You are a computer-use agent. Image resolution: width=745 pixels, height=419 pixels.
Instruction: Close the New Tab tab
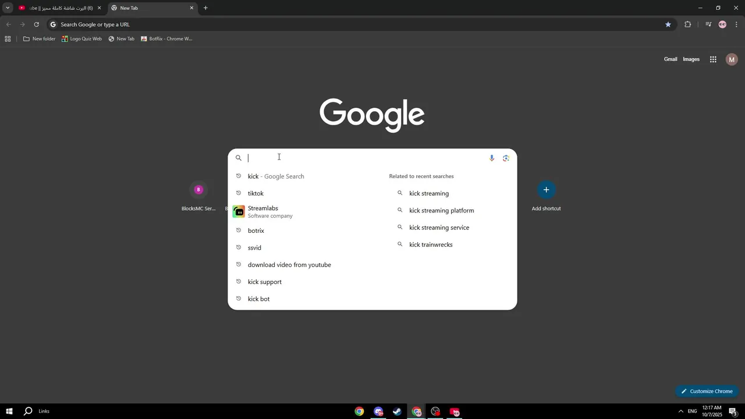(191, 8)
